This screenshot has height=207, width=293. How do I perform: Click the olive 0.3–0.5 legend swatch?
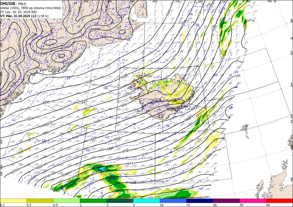[40, 201]
